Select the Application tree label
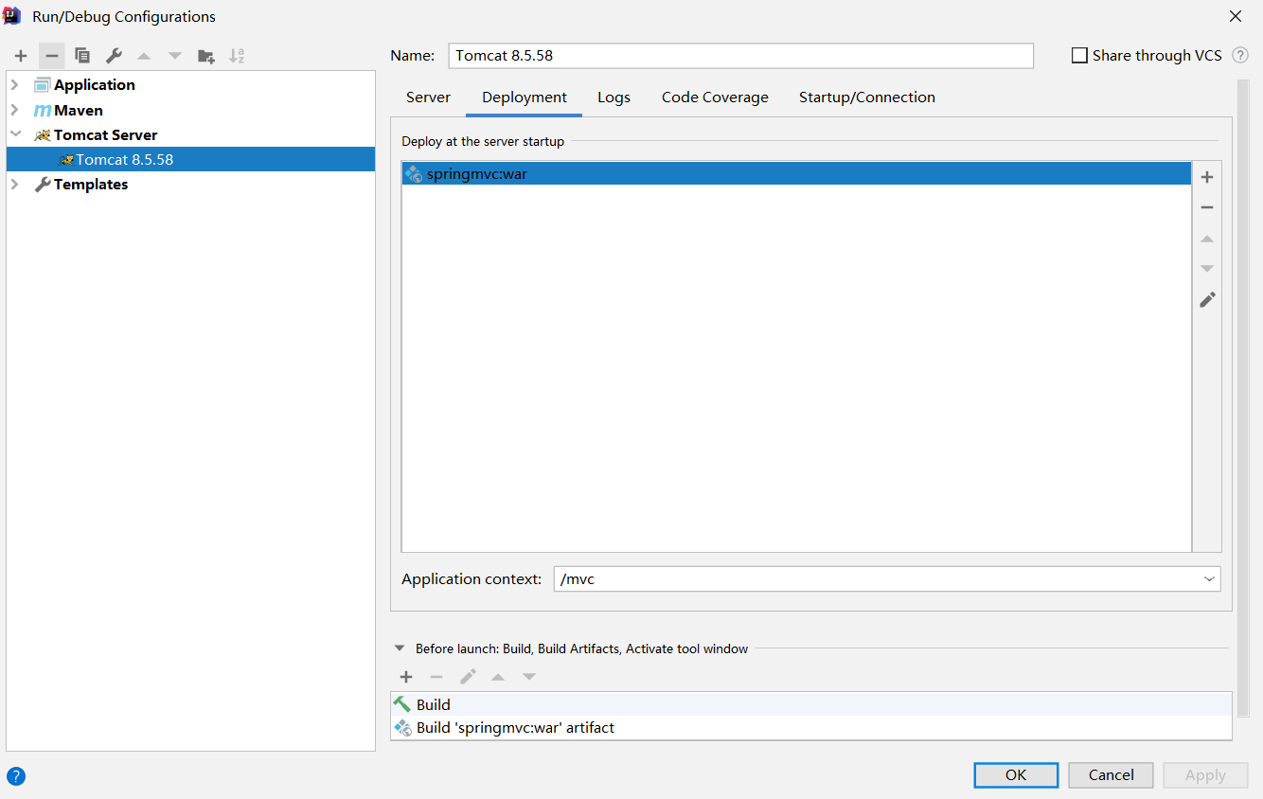This screenshot has height=799, width=1263. pos(95,84)
